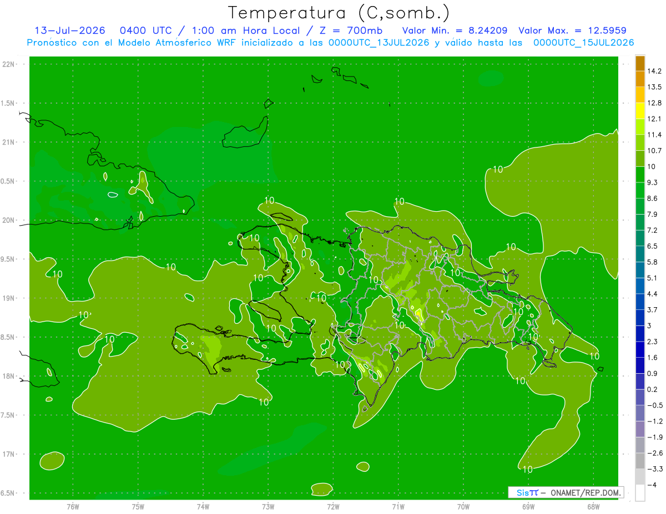Click the "22N" latitude axis label
Screen dimensions: 666x514
pyautogui.click(x=8, y=64)
